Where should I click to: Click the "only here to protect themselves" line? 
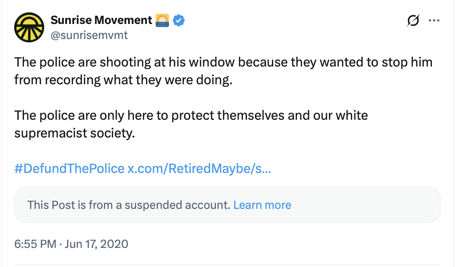(x=191, y=116)
